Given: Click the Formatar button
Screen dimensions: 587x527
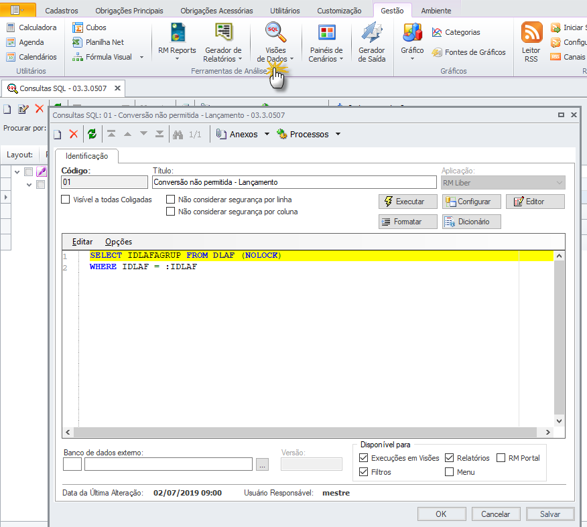Looking at the screenshot, I should (x=407, y=222).
